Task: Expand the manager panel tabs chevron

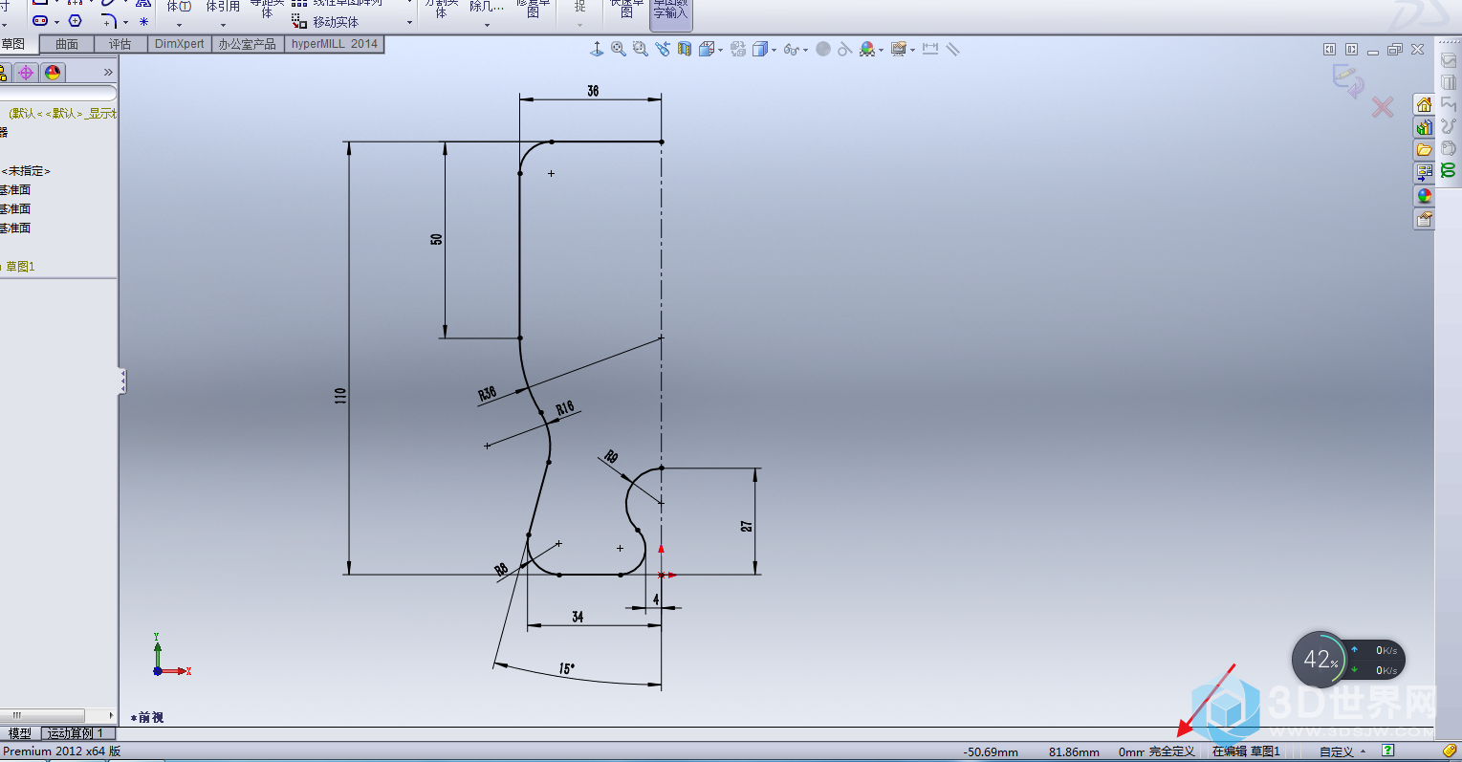Action: point(108,73)
